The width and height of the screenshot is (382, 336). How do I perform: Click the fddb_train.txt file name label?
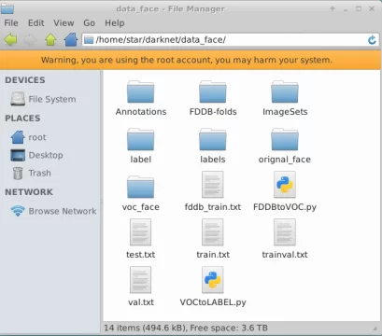pyautogui.click(x=213, y=207)
